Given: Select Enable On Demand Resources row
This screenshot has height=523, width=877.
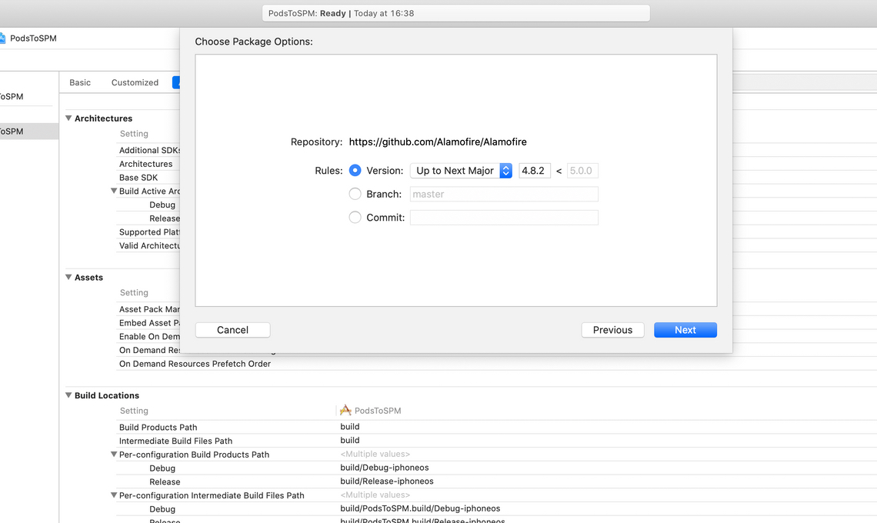Looking at the screenshot, I should pos(148,336).
